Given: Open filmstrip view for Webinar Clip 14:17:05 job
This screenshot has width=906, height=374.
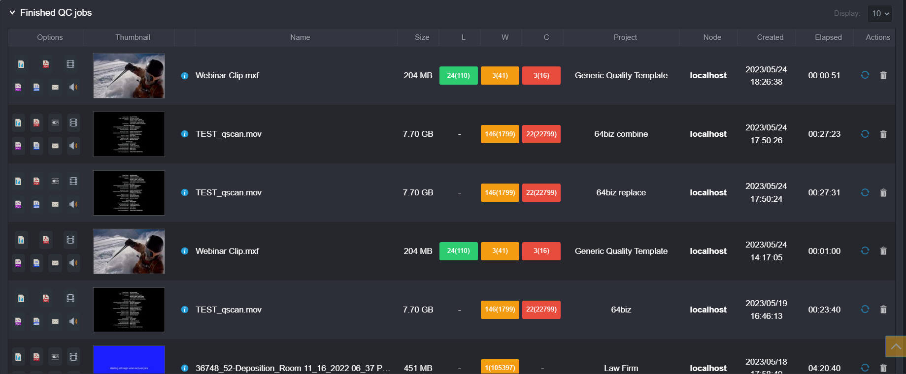Looking at the screenshot, I should click(70, 240).
